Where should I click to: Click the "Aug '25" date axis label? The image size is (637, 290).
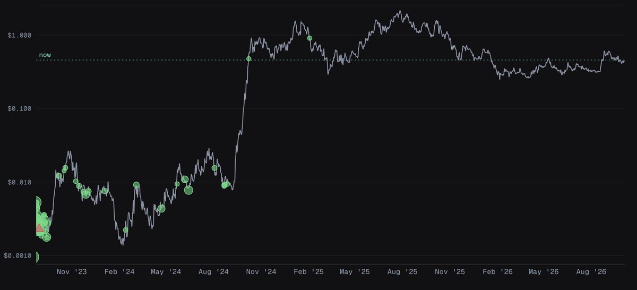(403, 272)
